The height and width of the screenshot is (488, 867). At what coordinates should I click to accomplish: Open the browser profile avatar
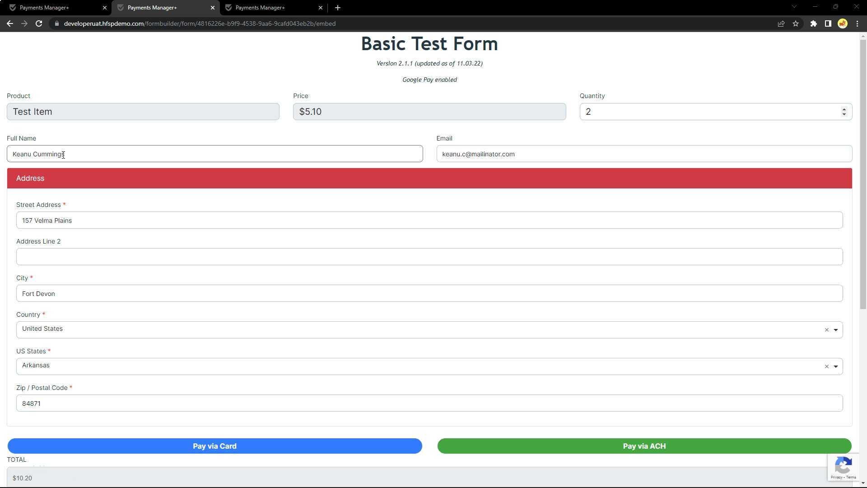(842, 23)
